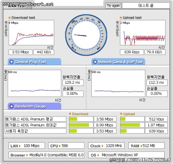173x164 pixels.
Task: Click the Download test graph
Action: (x=31, y=33)
